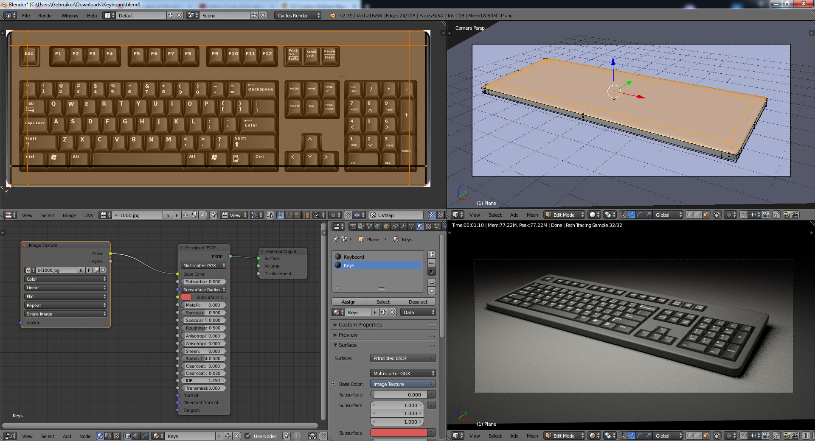Toggle the Use Nodes checkbox in node editor
Screen dimensions: 815x441
[x=248, y=436]
